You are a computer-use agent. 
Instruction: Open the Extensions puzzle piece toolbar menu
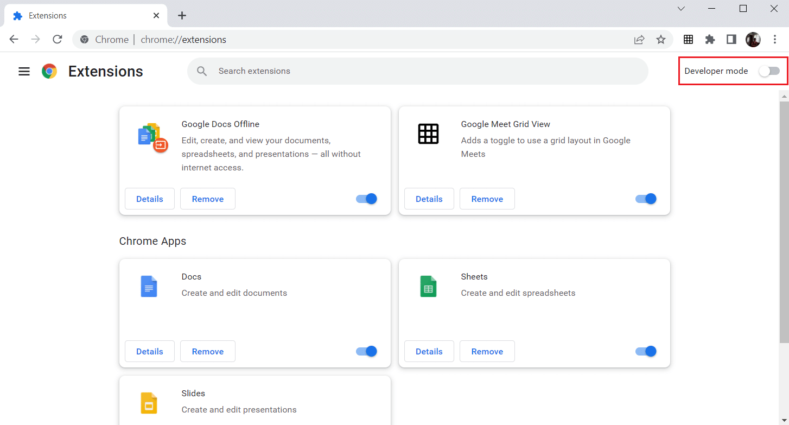point(710,39)
